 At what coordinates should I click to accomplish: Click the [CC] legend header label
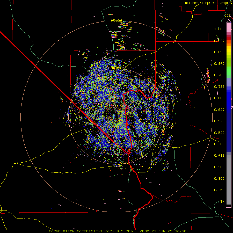(x=221, y=18)
